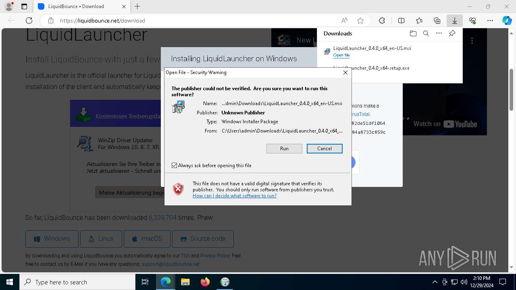The height and width of the screenshot is (290, 516).
Task: Open Edge Settings and more menu
Action: click(x=490, y=21)
